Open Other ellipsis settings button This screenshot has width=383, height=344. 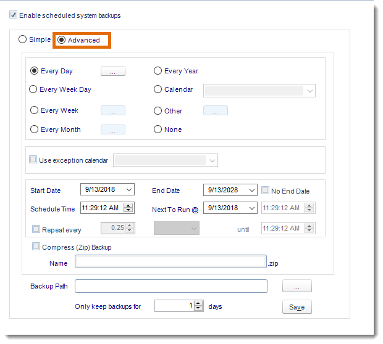tap(216, 110)
